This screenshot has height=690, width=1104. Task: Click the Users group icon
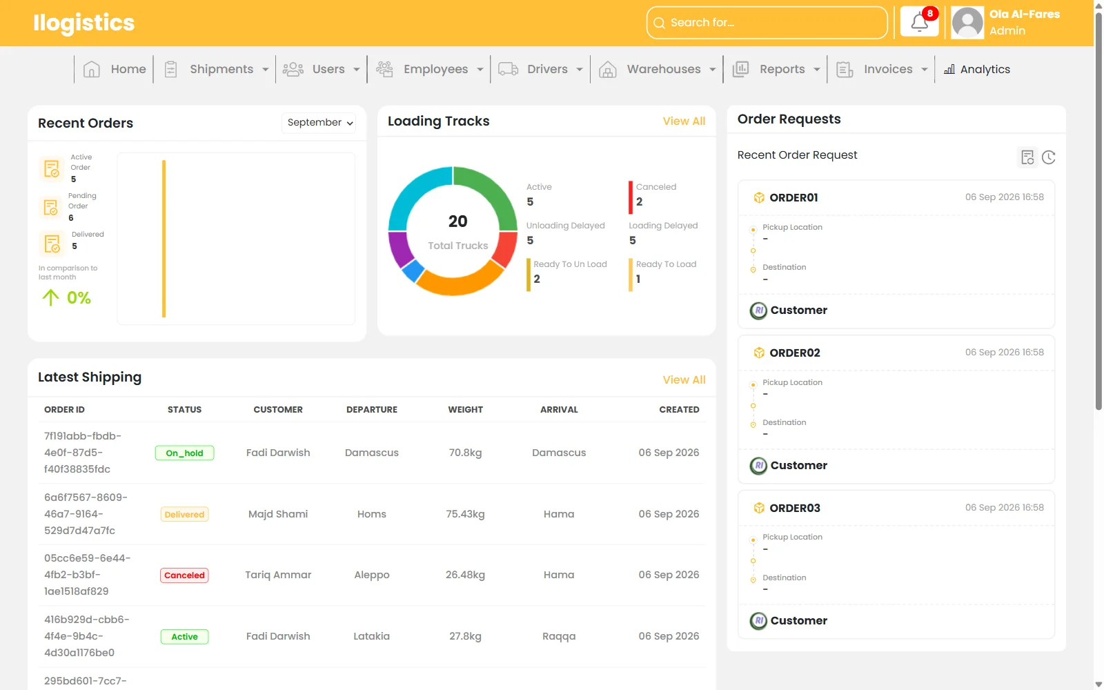pyautogui.click(x=293, y=69)
